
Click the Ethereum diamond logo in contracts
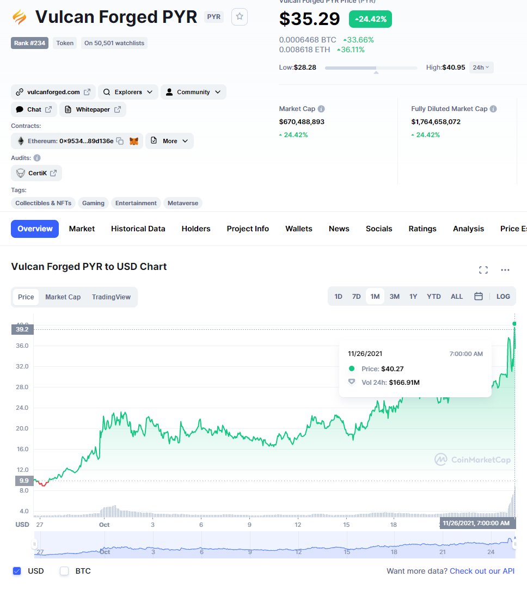pos(21,141)
